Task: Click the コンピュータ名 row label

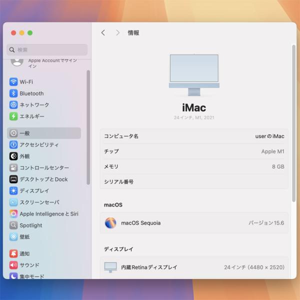Action: point(121,136)
